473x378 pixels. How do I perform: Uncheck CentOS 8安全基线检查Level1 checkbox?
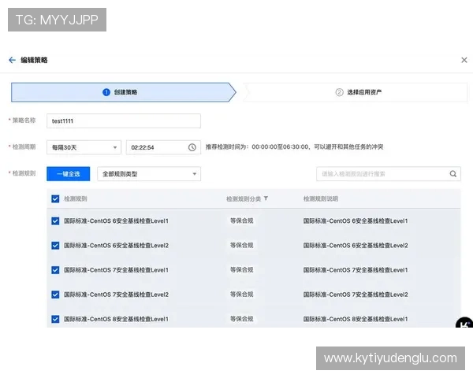click(x=55, y=319)
